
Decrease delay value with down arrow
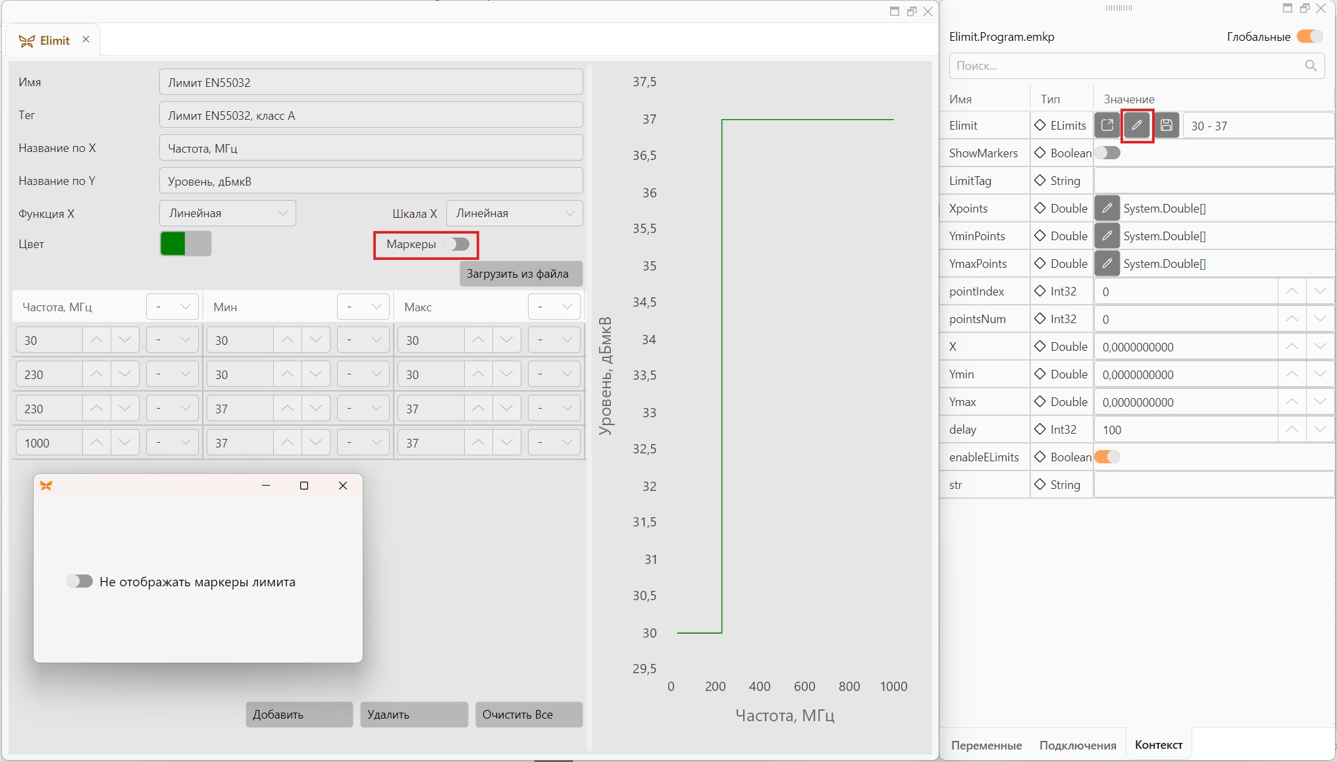tap(1320, 429)
